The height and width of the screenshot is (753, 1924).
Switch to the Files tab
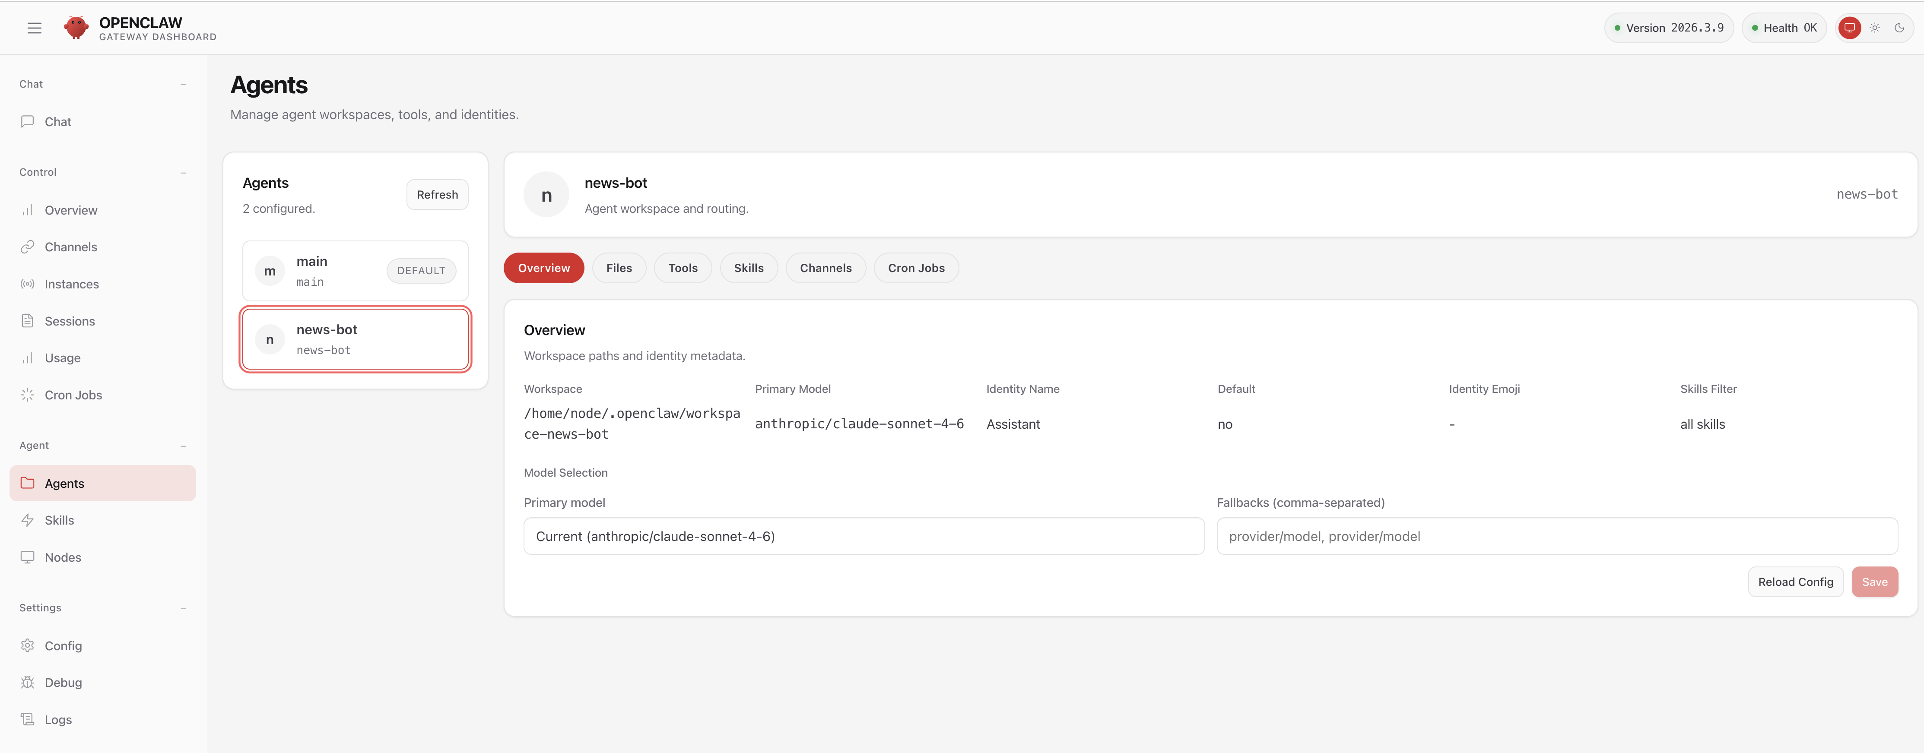[619, 268]
